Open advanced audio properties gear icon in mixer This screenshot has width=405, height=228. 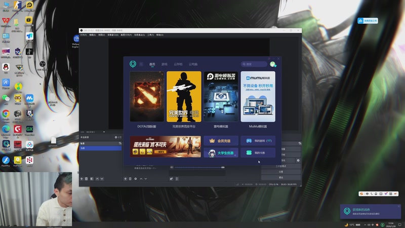[x=171, y=179]
